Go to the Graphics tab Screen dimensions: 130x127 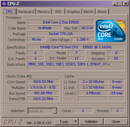click(73, 12)
